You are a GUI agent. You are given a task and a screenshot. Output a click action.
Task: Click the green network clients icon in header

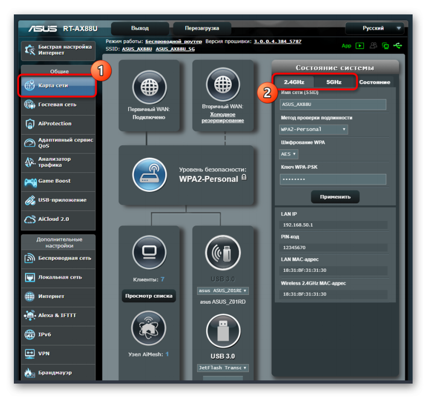pos(385,46)
